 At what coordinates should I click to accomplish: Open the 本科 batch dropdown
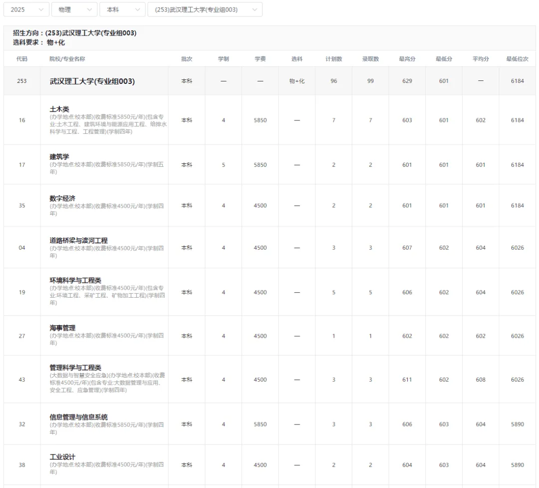click(x=122, y=9)
